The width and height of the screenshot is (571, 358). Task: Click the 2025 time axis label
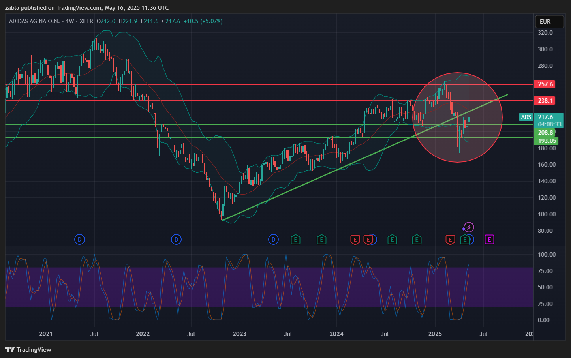pyautogui.click(x=435, y=334)
